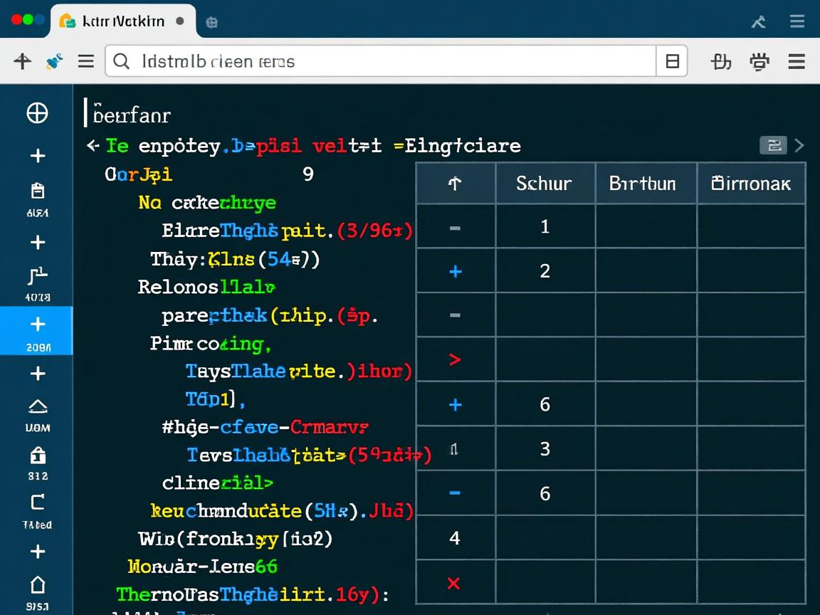Toggle the blue plus in the Schur 2 row
Screen dimensions: 820x615
[456, 271]
